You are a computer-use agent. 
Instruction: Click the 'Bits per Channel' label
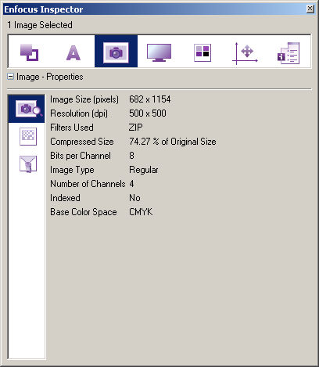tap(81, 156)
